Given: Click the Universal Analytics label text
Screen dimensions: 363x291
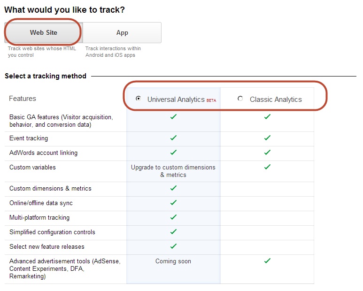Looking at the screenshot, I should click(176, 100).
